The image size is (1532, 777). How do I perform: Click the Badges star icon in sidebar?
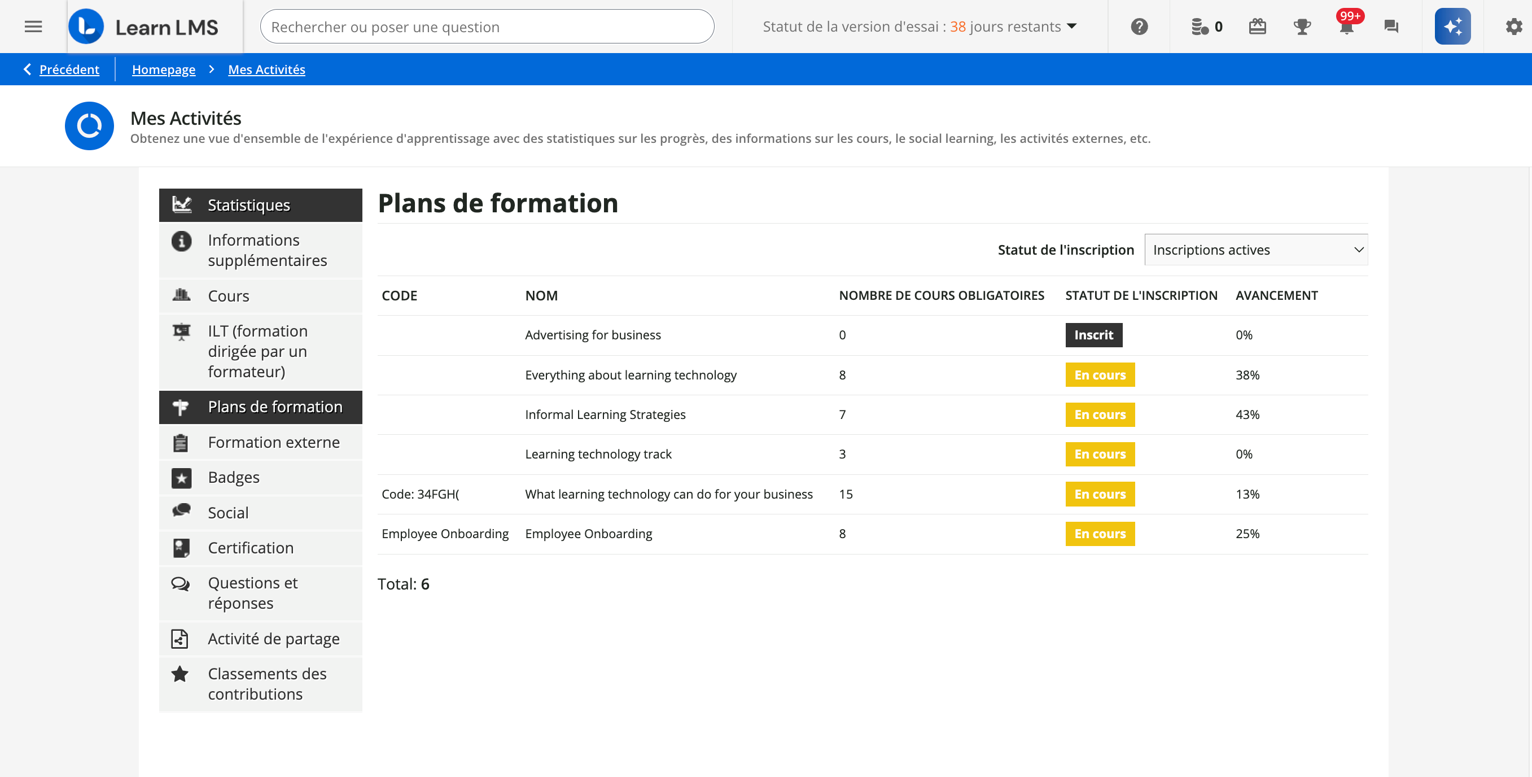click(181, 477)
